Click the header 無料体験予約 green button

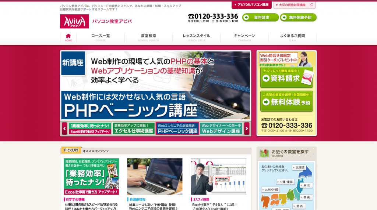298,18
